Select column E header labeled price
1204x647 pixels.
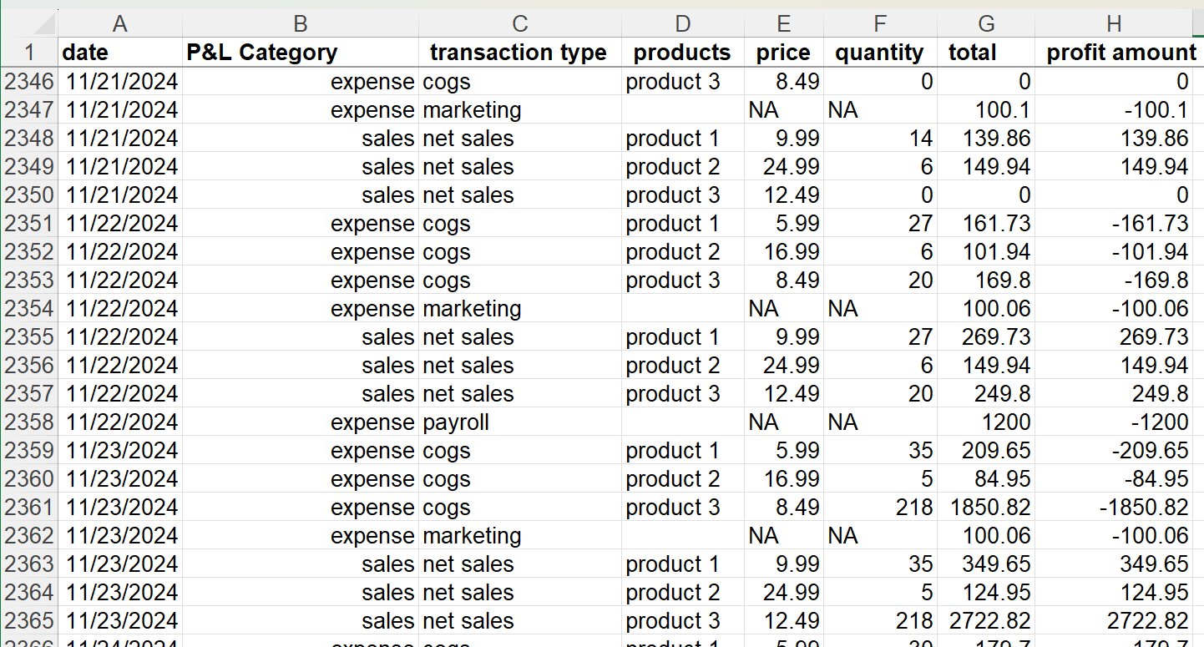point(783,23)
